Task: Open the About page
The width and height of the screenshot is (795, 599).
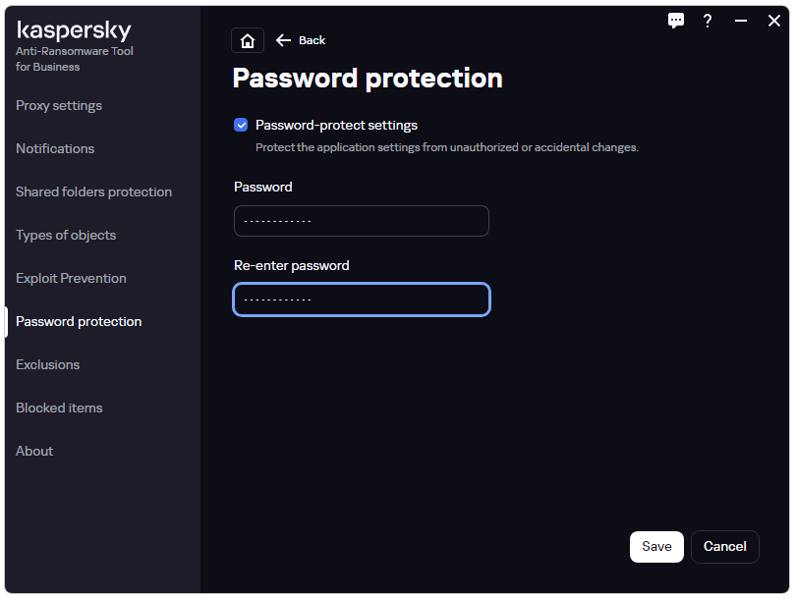Action: (x=34, y=451)
